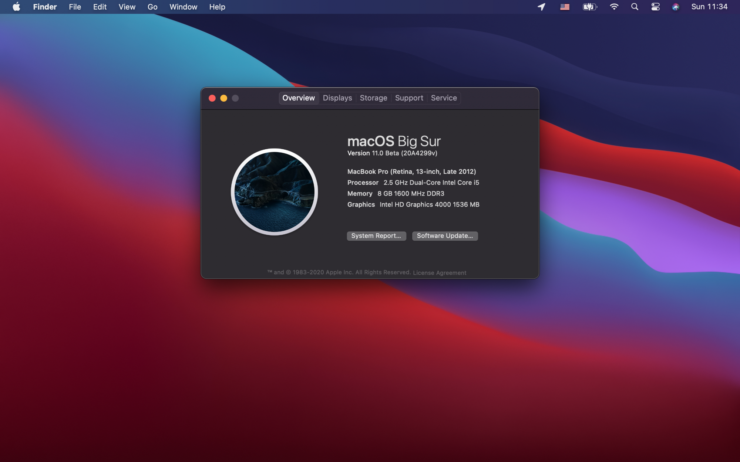The height and width of the screenshot is (462, 740).
Task: Open the Finder menu
Action: [x=45, y=7]
